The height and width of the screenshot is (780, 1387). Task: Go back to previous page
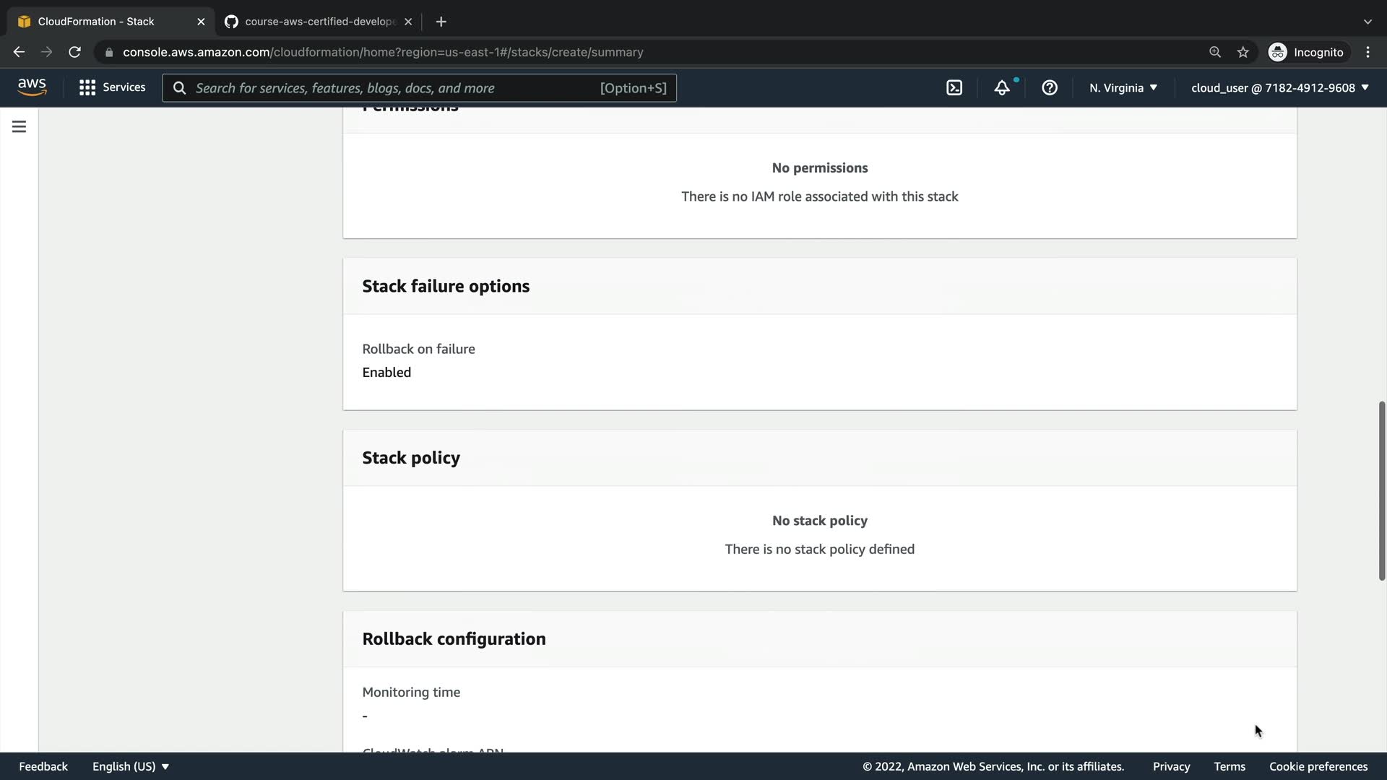coord(19,52)
